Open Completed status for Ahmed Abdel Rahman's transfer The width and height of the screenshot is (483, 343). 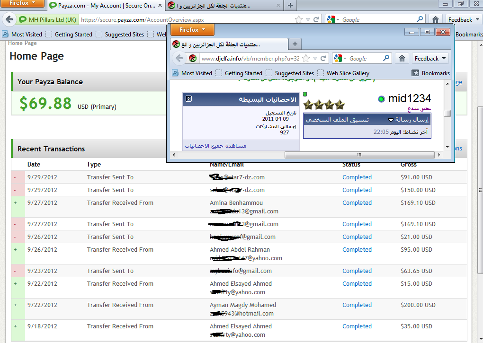pos(357,249)
